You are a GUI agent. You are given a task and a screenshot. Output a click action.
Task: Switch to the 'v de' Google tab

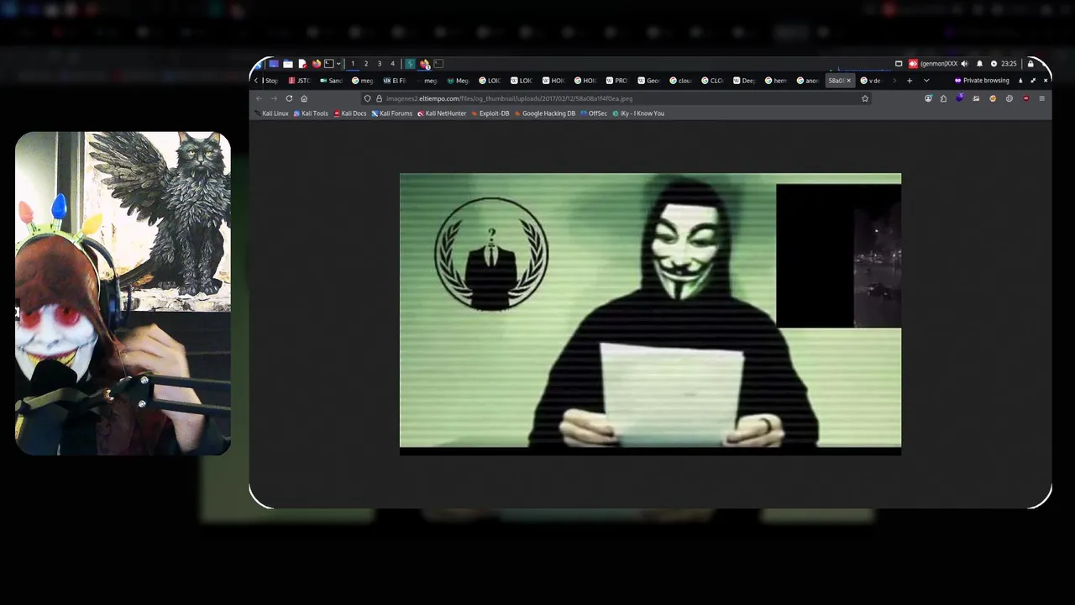tap(872, 81)
